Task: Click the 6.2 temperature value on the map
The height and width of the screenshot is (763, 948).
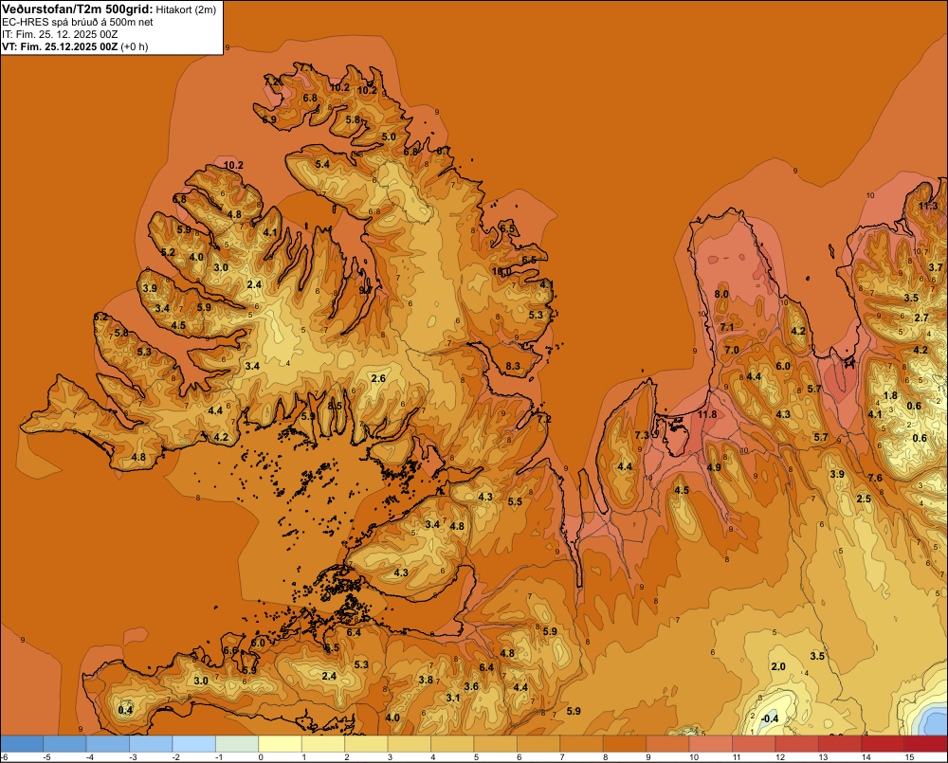Action: 101,317
